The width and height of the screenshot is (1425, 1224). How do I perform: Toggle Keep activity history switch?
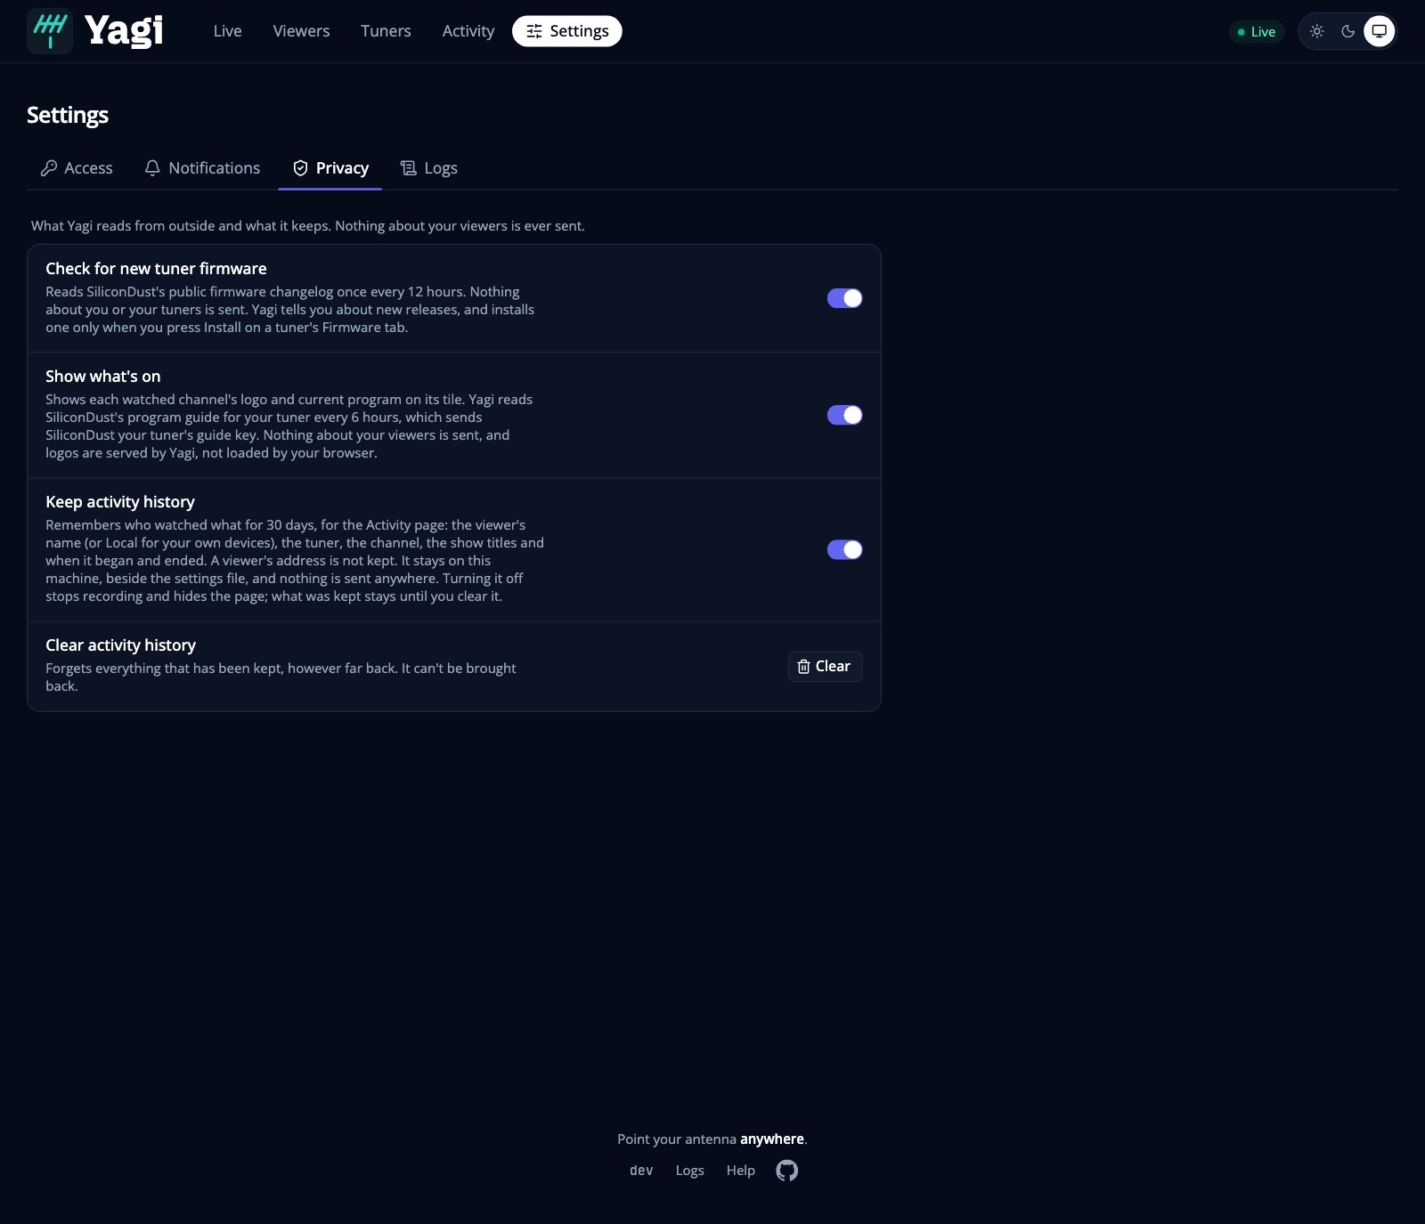click(x=844, y=549)
